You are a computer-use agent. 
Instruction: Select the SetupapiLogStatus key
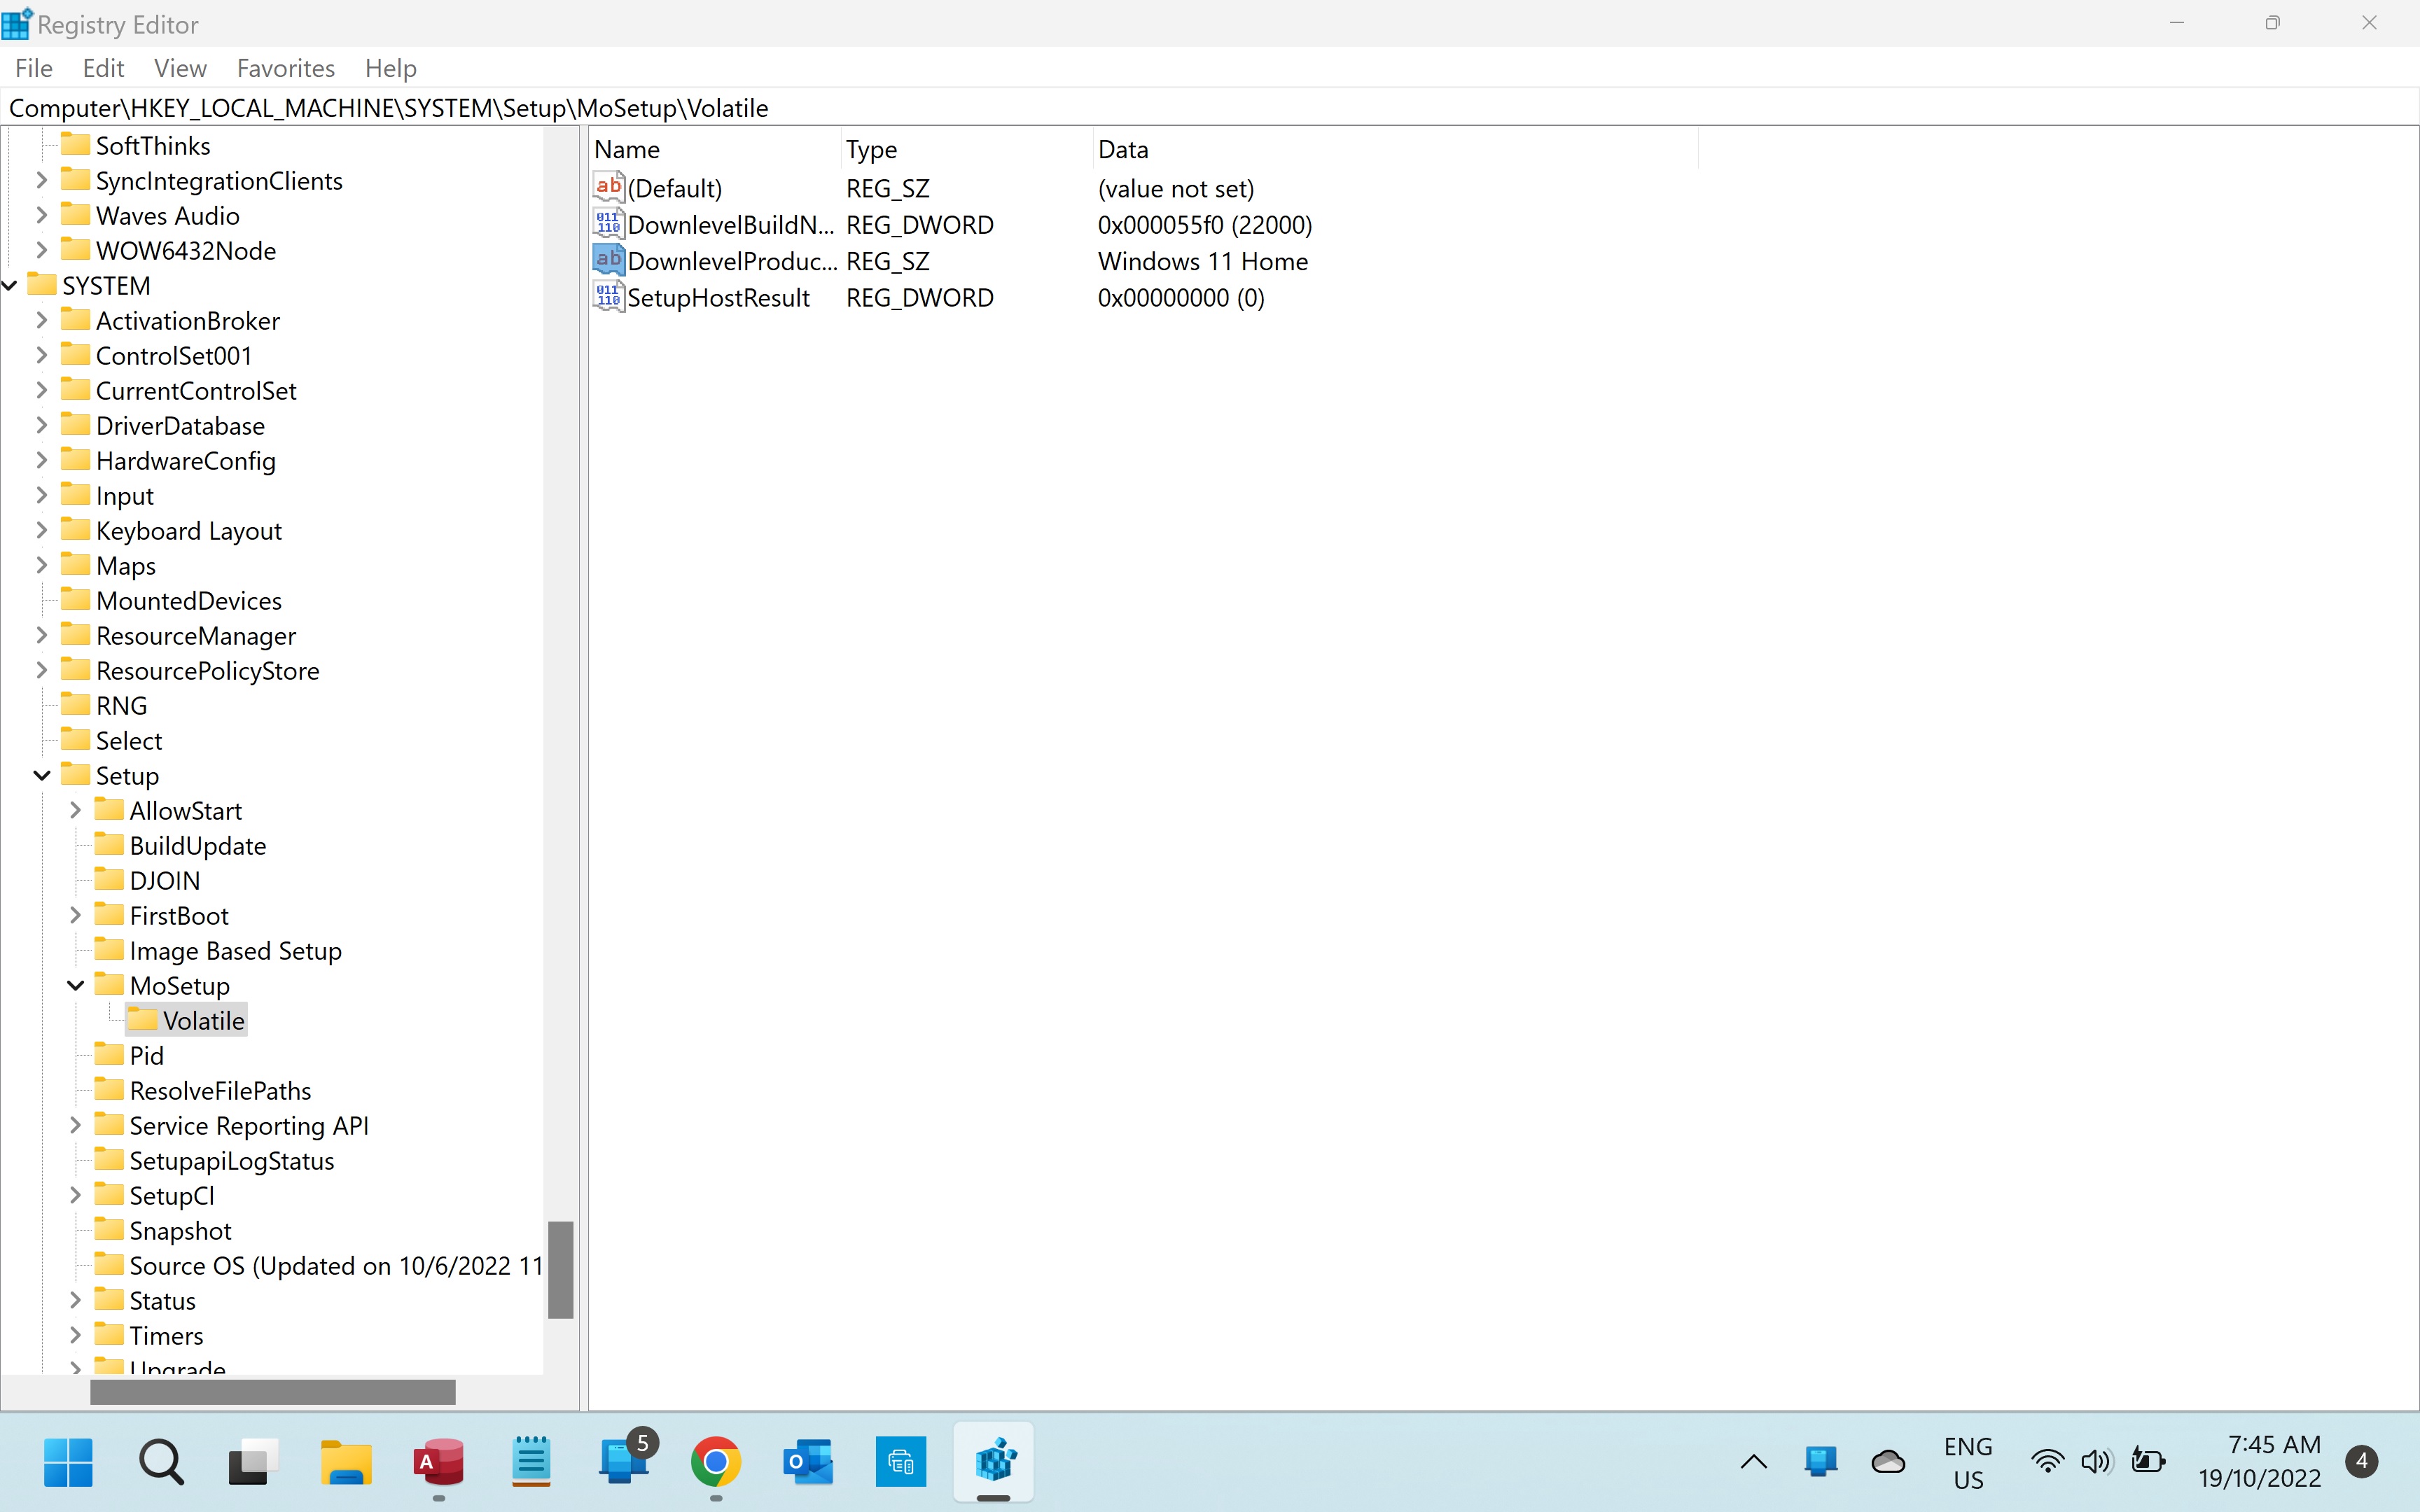[x=232, y=1160]
